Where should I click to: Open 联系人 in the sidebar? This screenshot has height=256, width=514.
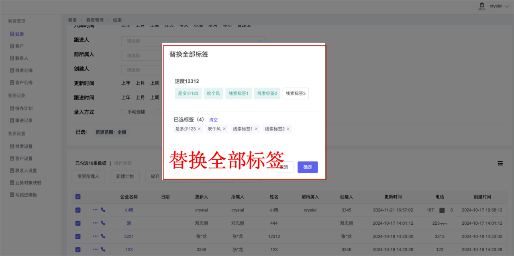pos(22,58)
